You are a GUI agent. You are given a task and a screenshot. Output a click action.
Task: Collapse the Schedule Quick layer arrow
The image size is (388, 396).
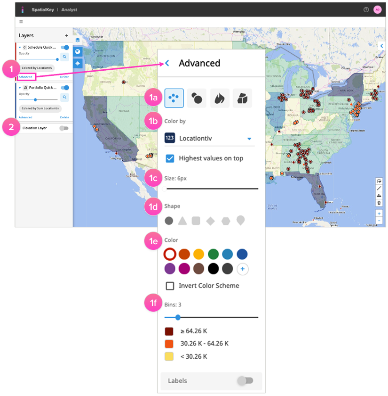[x=20, y=48]
